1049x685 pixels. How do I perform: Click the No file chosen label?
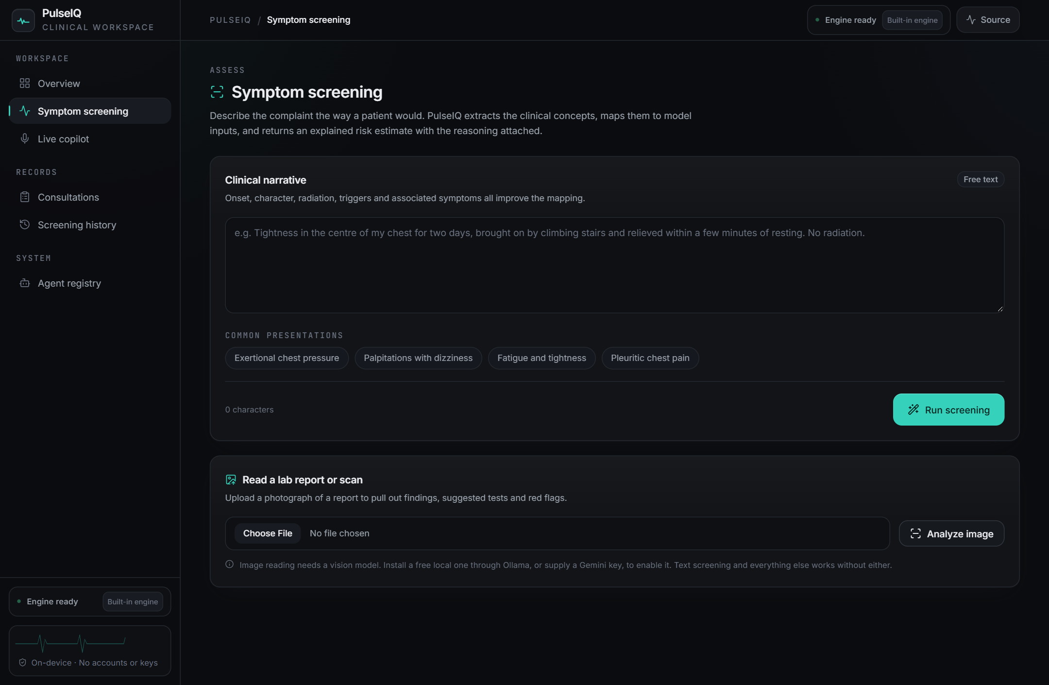tap(339, 533)
